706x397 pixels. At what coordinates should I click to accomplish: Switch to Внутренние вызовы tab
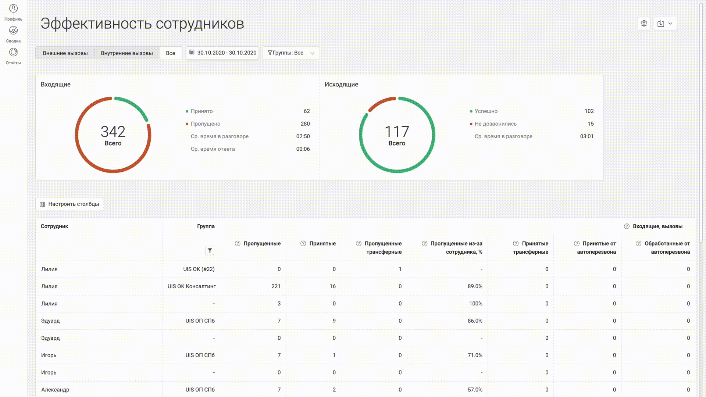tap(126, 53)
